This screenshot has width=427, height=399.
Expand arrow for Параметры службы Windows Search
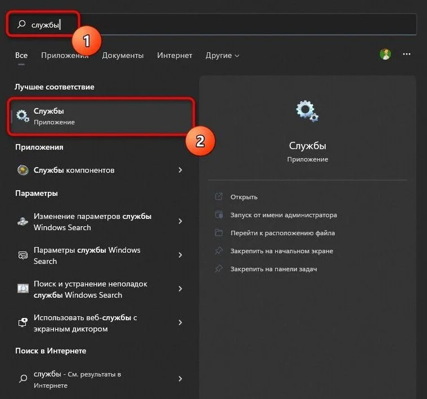click(x=180, y=255)
